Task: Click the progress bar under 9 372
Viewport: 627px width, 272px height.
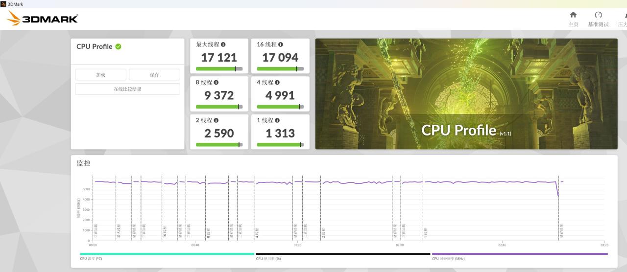Action: pos(219,107)
